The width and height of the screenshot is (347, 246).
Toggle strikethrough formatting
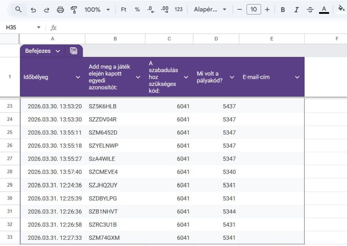tap(310, 10)
